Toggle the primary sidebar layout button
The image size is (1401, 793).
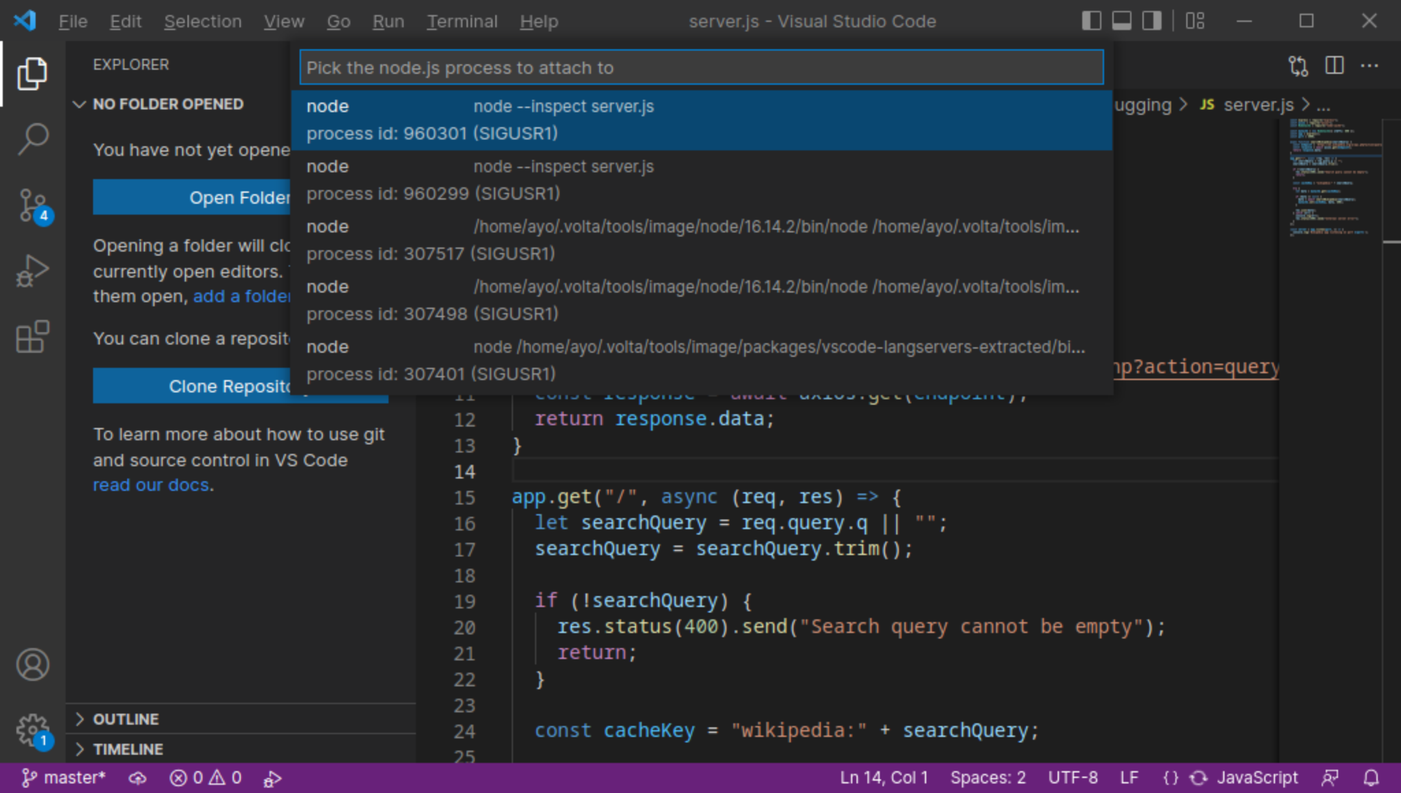[x=1090, y=21]
